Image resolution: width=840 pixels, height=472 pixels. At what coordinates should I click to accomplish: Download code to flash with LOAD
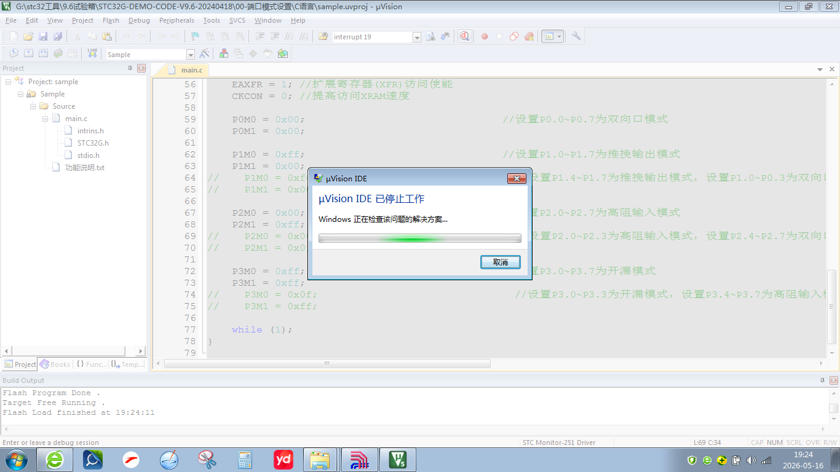pyautogui.click(x=92, y=53)
